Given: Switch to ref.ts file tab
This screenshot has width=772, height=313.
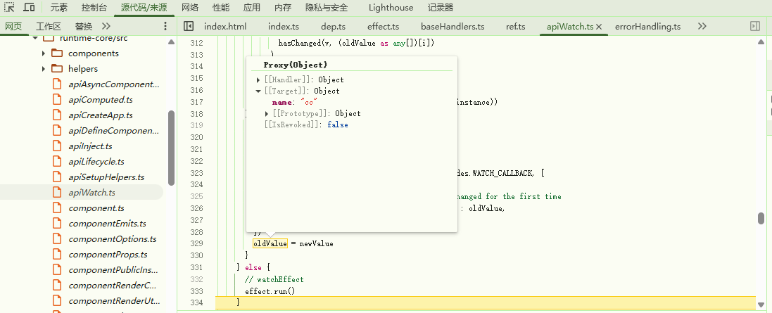Looking at the screenshot, I should click(515, 27).
